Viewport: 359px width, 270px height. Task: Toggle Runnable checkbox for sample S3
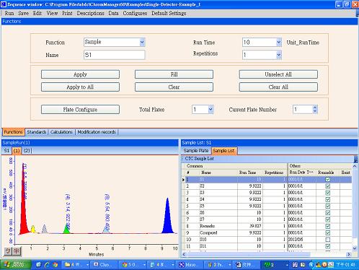(327, 193)
